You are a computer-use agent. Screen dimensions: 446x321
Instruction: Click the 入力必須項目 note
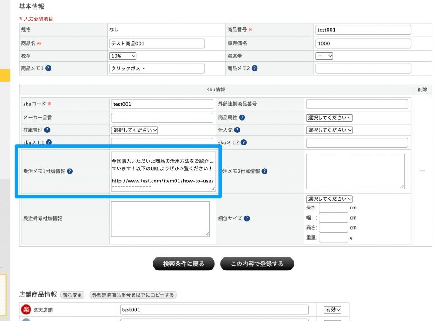pos(36,19)
